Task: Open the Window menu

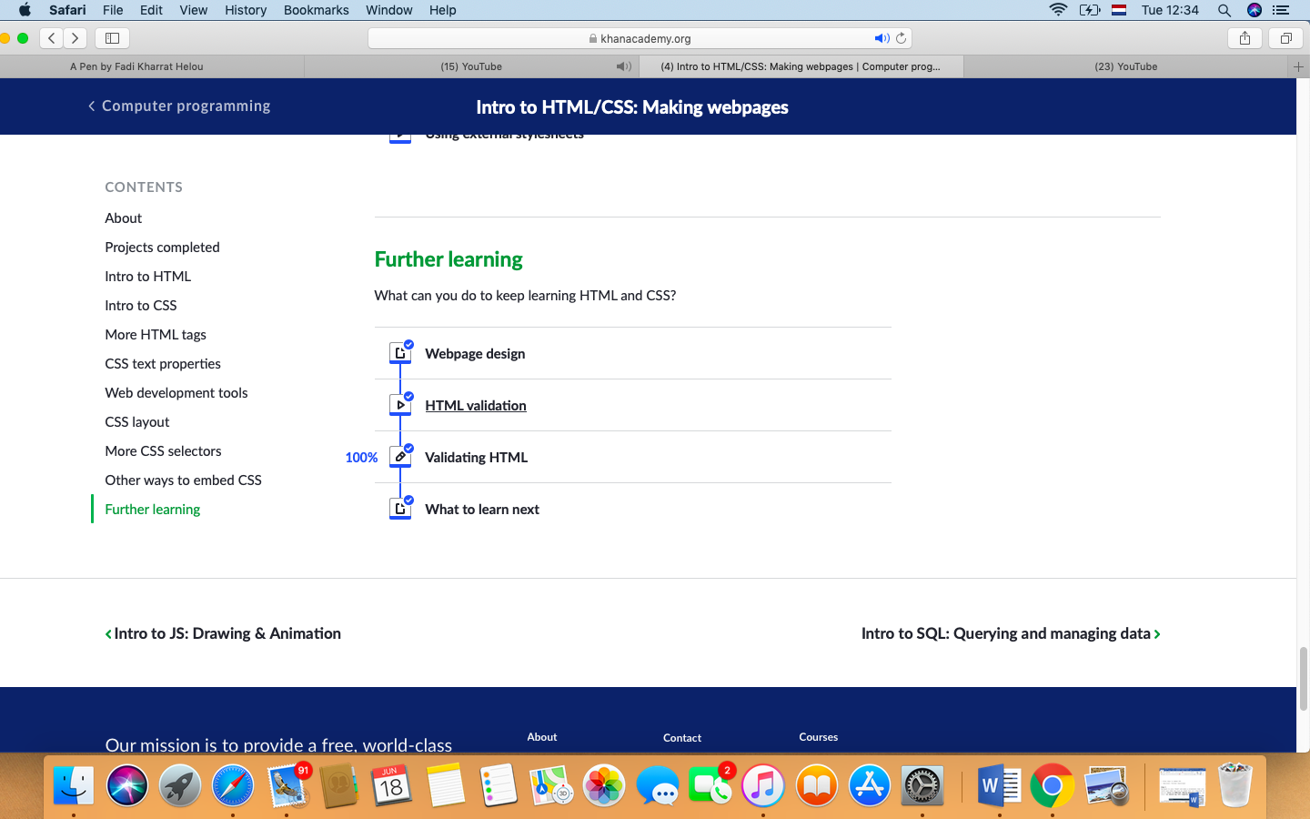Action: [x=389, y=10]
